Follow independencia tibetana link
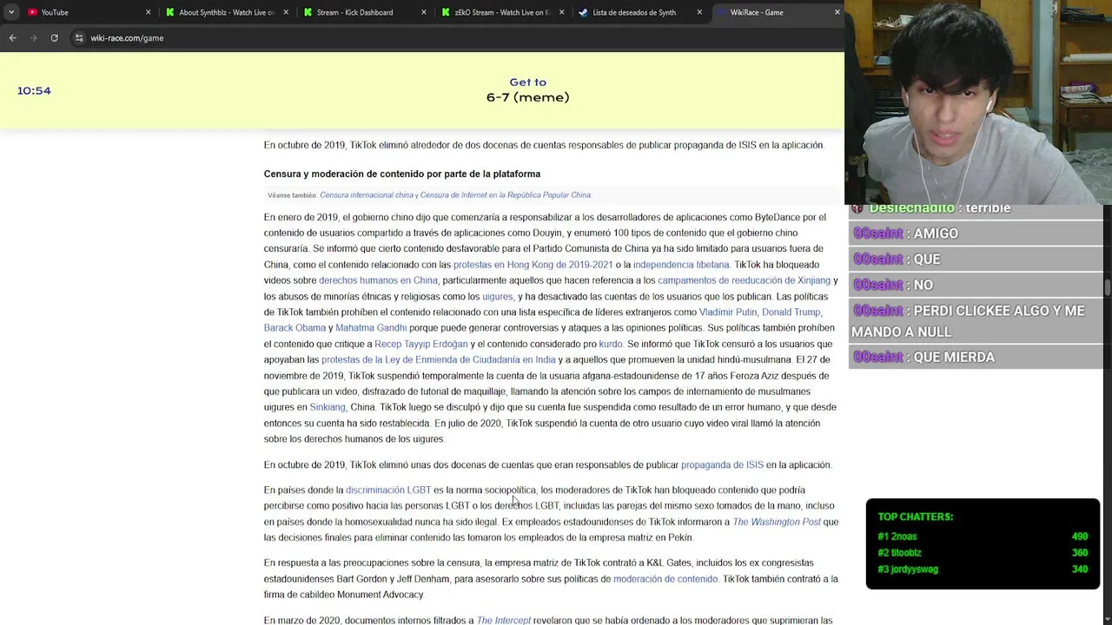This screenshot has width=1112, height=625. click(681, 265)
